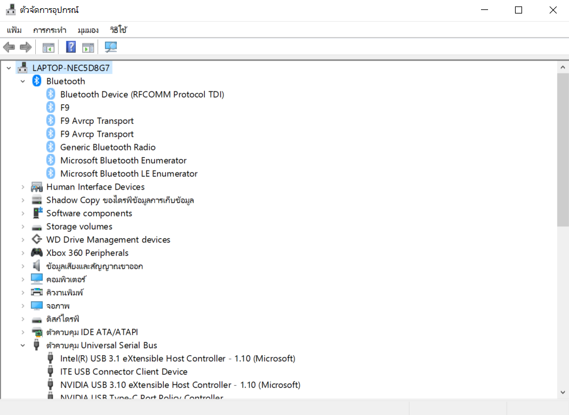The width and height of the screenshot is (569, 415).
Task: Toggle the action pane toolbar icon
Action: [x=88, y=47]
